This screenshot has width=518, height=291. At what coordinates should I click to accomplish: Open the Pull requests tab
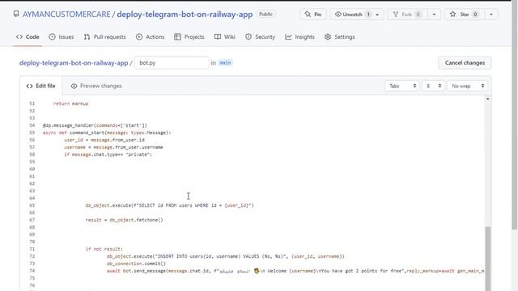pos(104,37)
